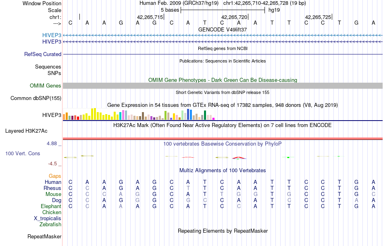The height and width of the screenshot is (246, 383).
Task: Click the "X_tropicalis" alignment row label
Action: [48, 219]
